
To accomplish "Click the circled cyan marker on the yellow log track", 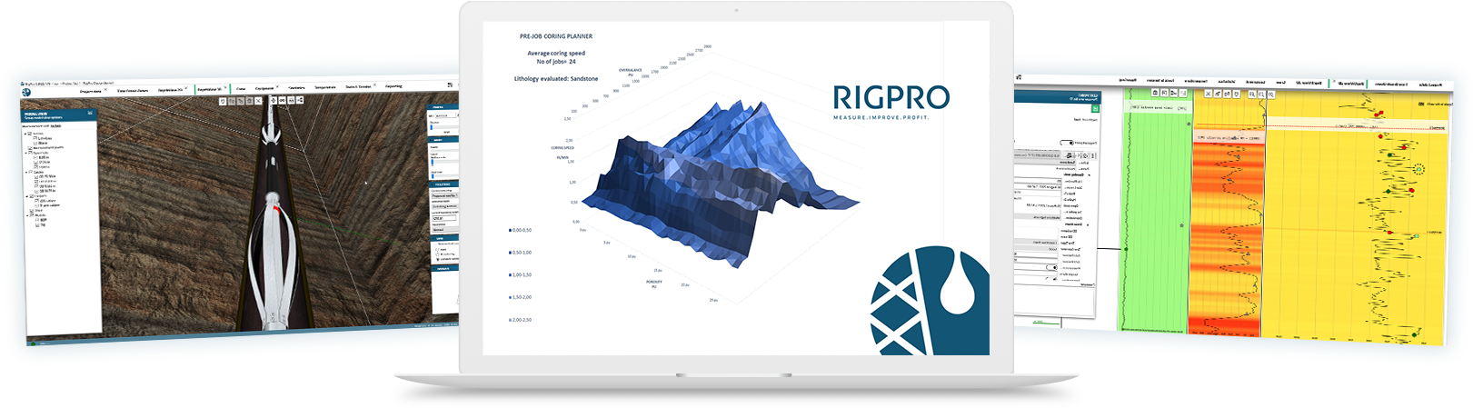I will (x=1418, y=169).
